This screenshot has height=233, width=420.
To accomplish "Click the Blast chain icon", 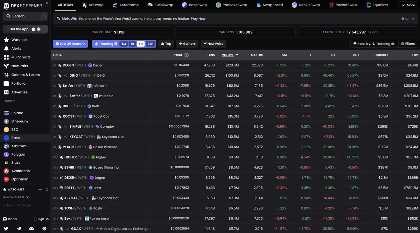I will click(6, 163).
